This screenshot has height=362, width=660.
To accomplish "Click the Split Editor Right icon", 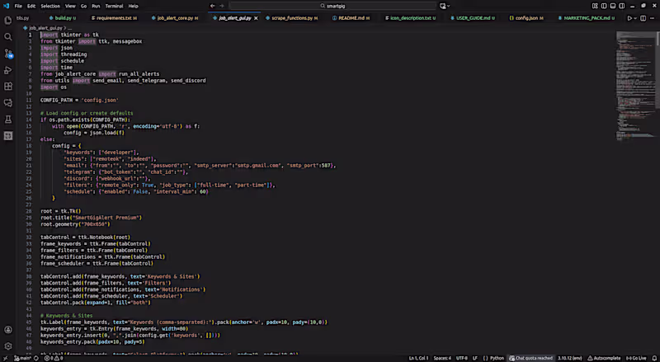I will click(x=643, y=18).
